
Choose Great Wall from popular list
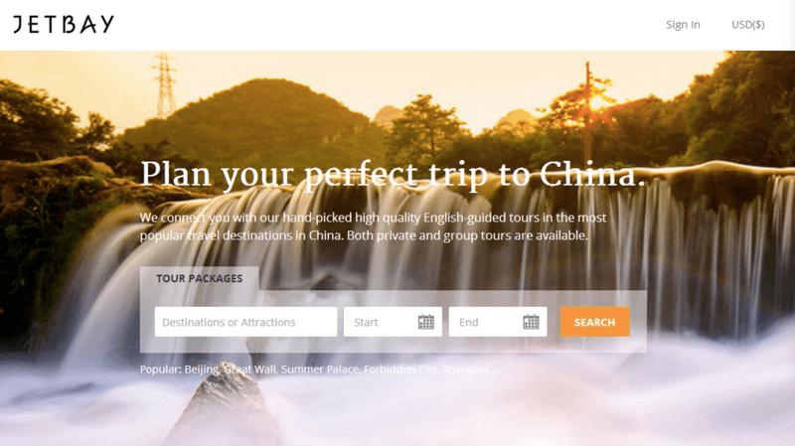click(x=250, y=370)
